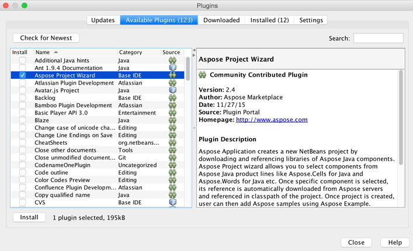Screen dimensions: 413x251
Task: Click the Install button below the list
Action: 29,217
